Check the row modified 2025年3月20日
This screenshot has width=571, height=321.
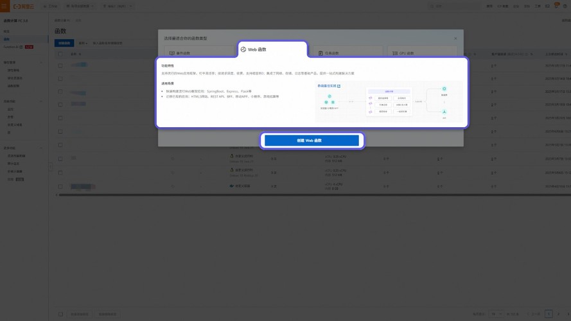click(60, 118)
